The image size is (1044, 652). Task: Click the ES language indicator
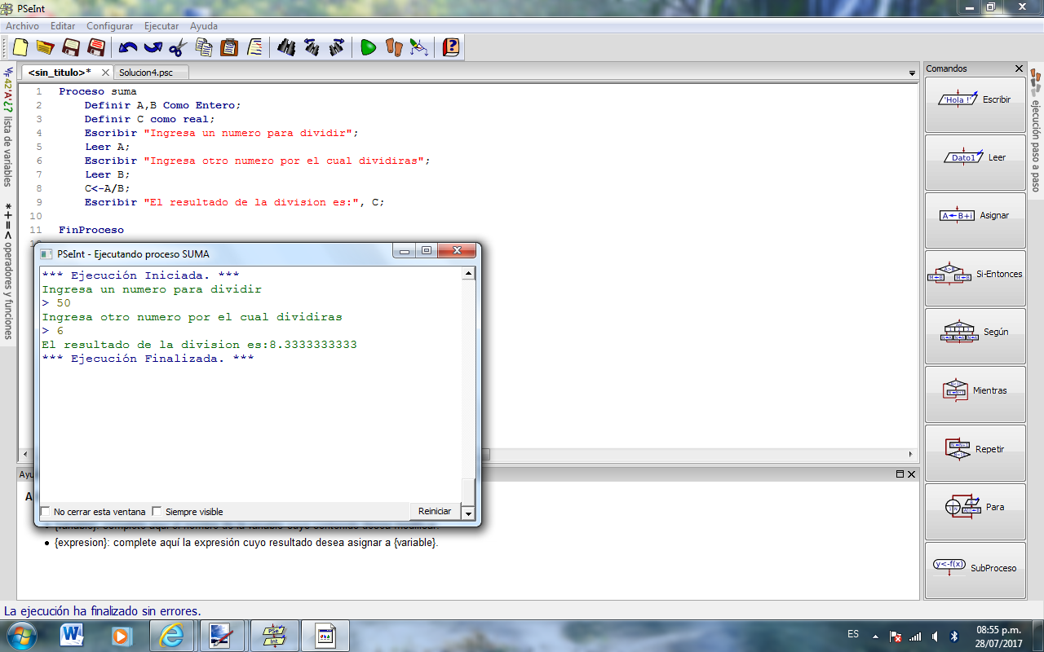tap(853, 633)
